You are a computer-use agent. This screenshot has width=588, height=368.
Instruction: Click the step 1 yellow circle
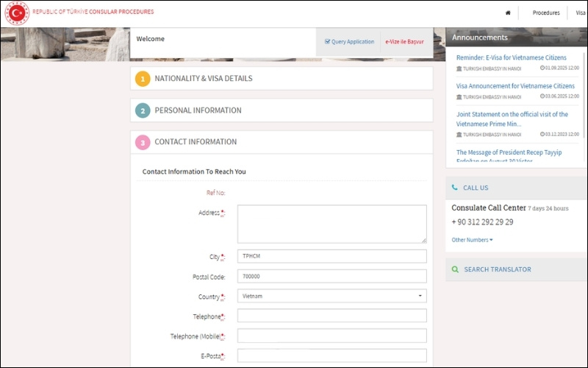(x=143, y=79)
